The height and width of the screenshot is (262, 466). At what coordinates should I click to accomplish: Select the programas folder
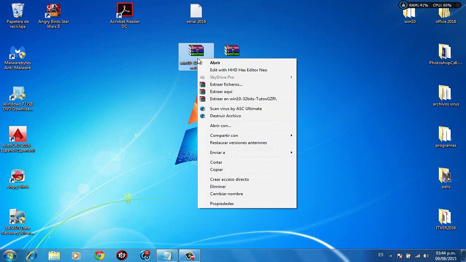[446, 137]
